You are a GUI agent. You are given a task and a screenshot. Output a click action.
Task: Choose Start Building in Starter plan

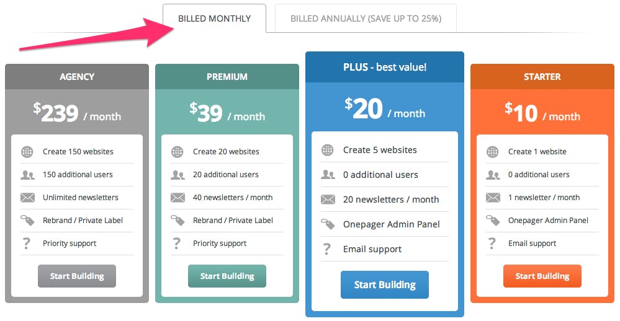point(542,276)
